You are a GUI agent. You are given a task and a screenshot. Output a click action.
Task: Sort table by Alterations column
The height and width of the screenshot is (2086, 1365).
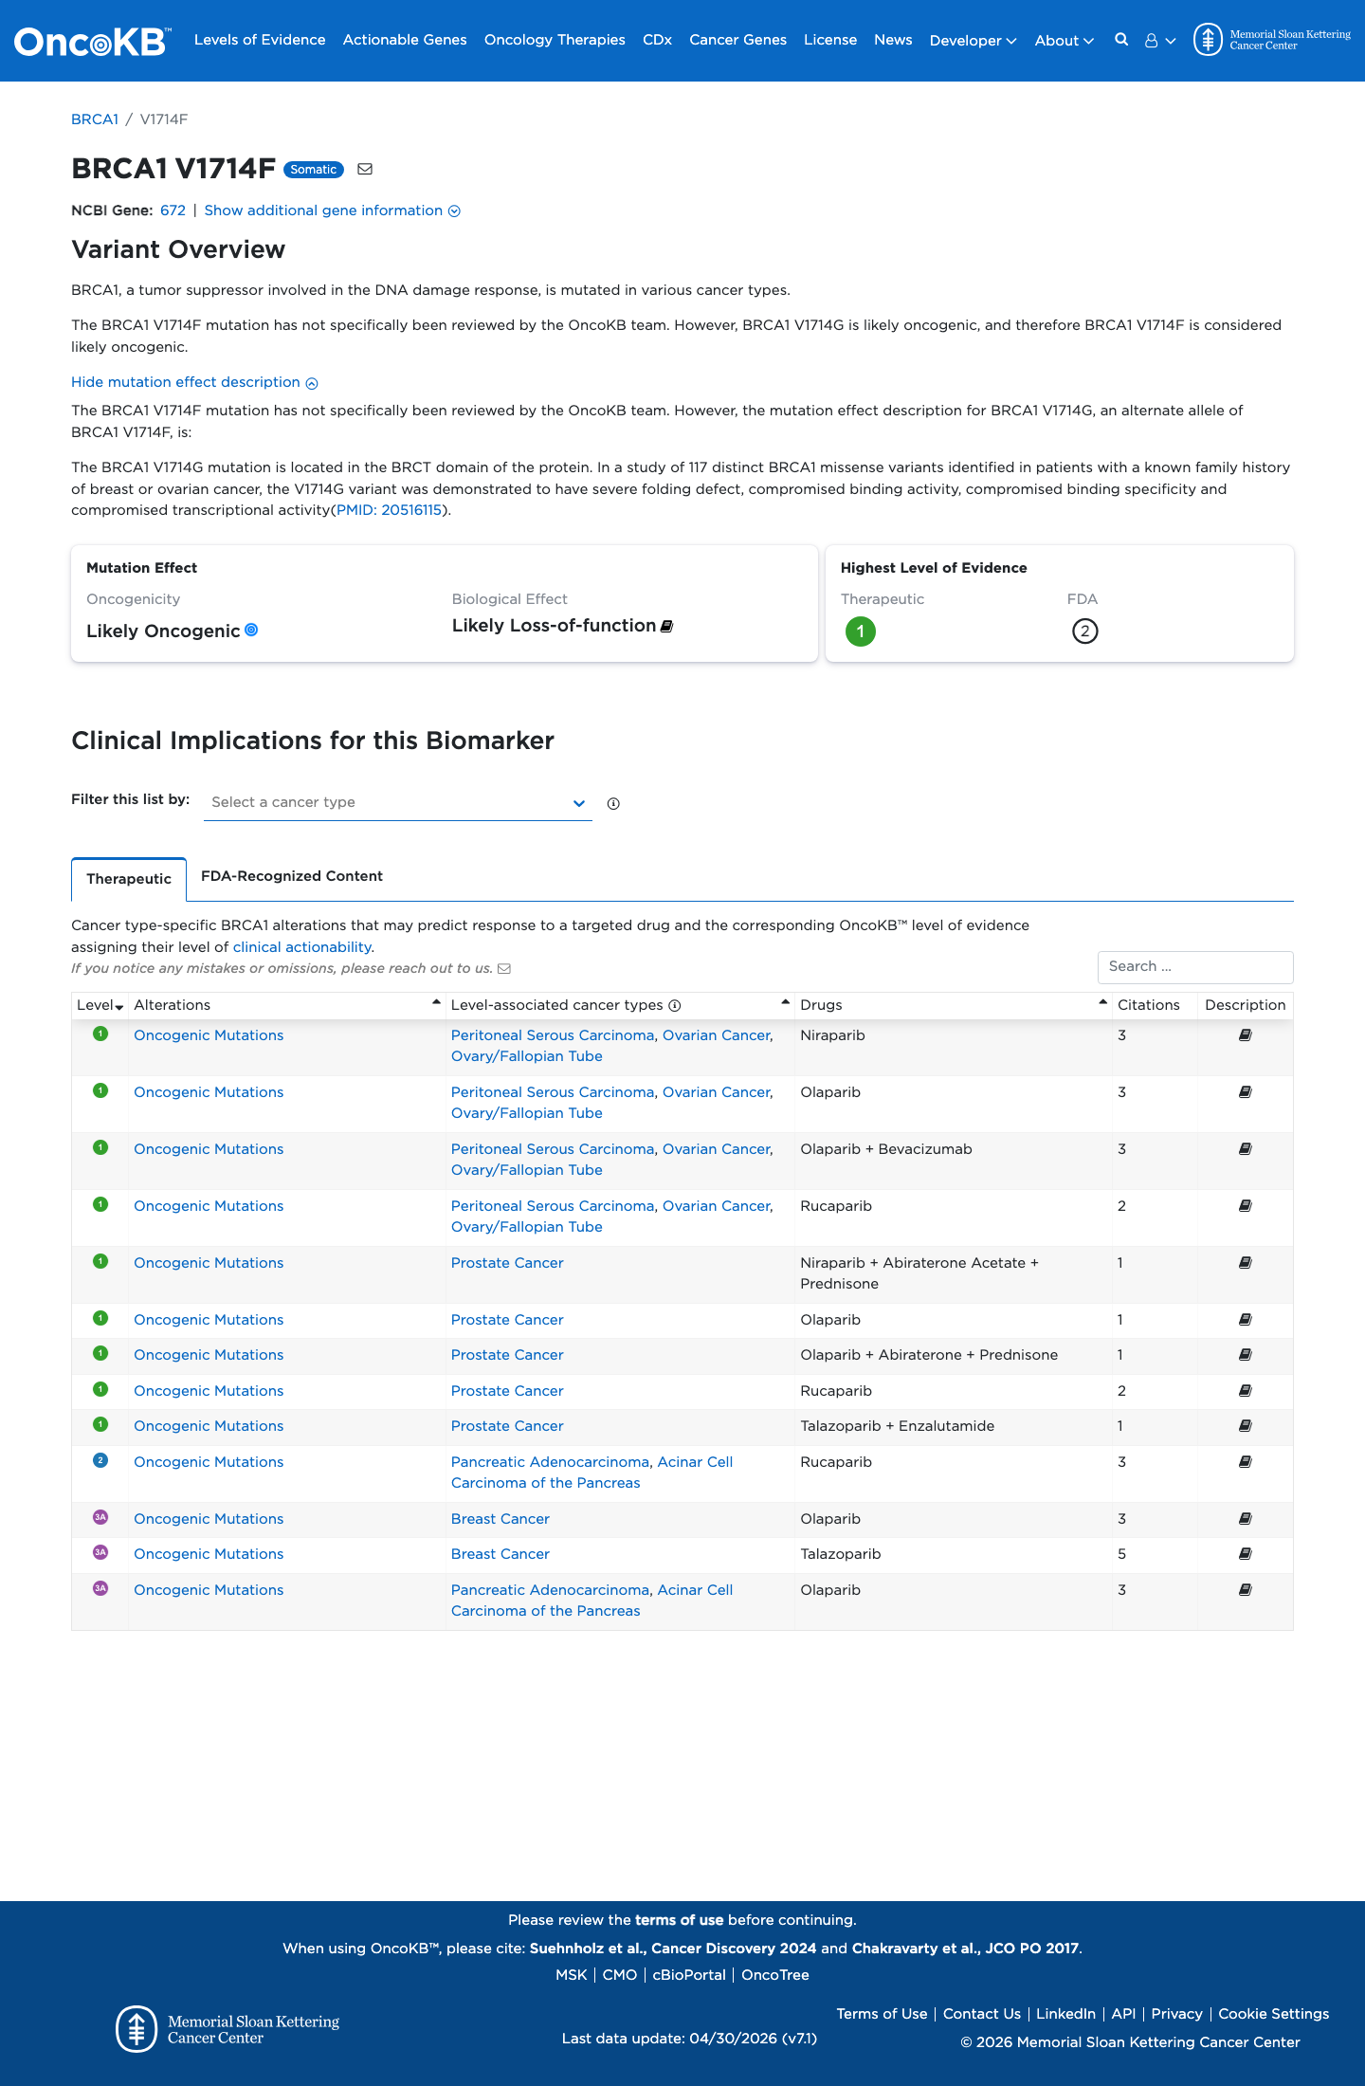pos(286,1005)
